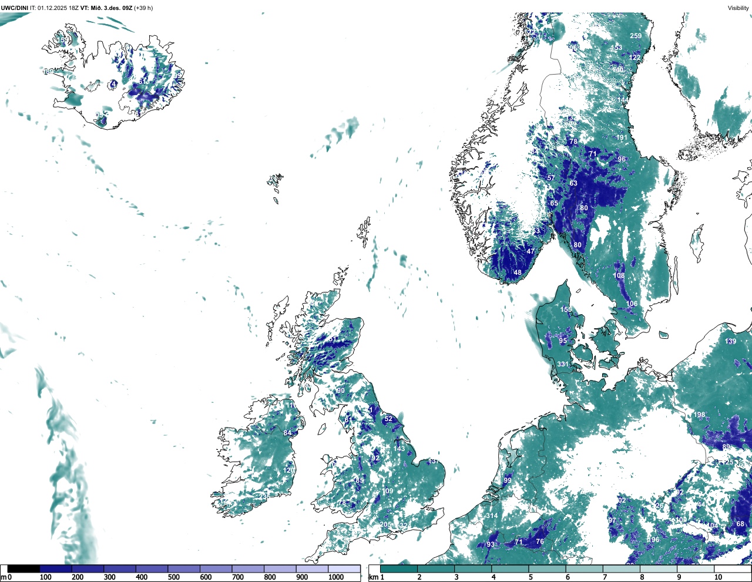Screen dimensions: 752x582
Task: Click the '68' value at bottom-right
Action: [x=740, y=524]
